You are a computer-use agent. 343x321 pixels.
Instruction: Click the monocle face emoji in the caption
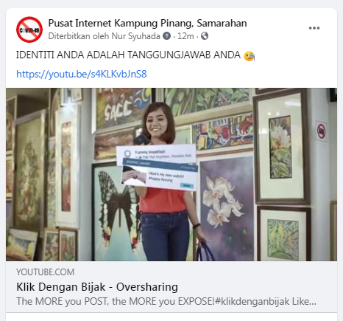pyautogui.click(x=249, y=55)
